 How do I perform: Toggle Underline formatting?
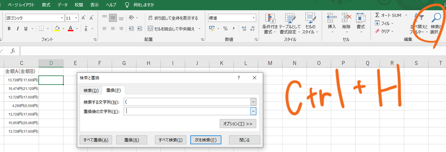click(x=26, y=29)
